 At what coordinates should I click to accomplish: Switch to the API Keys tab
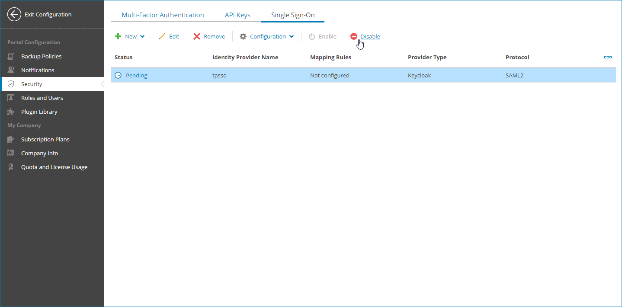point(237,15)
